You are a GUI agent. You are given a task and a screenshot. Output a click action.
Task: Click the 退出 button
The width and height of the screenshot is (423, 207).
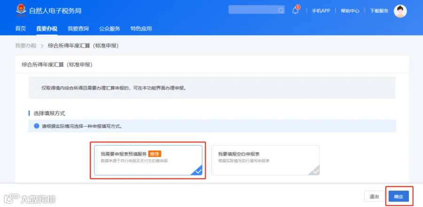[x=374, y=196]
